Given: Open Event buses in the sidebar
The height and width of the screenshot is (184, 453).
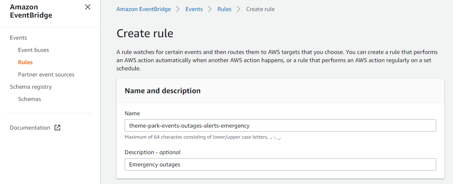Looking at the screenshot, I should click(x=34, y=50).
